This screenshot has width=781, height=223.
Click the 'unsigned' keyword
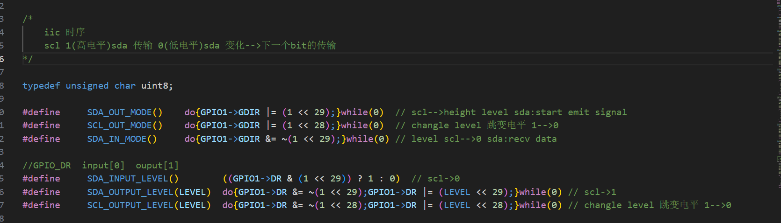coord(87,86)
